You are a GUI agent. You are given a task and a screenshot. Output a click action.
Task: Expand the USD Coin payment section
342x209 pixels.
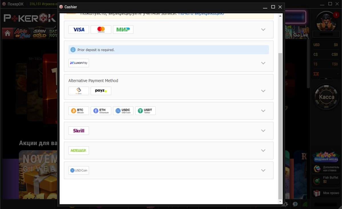pos(263,170)
